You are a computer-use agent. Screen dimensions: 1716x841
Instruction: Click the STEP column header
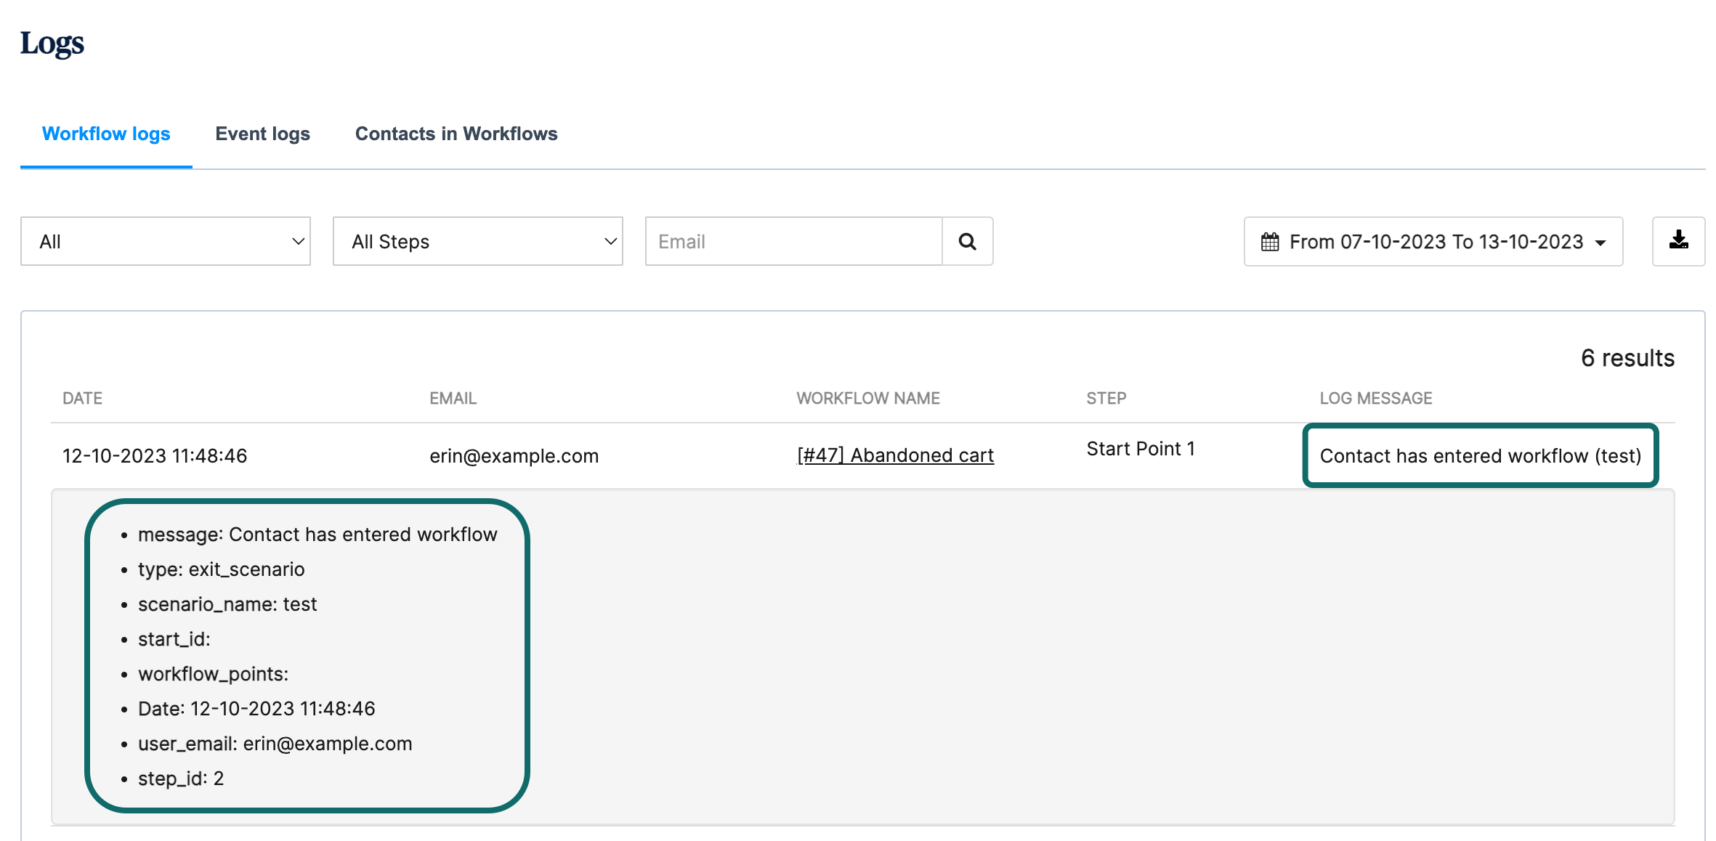1106,398
